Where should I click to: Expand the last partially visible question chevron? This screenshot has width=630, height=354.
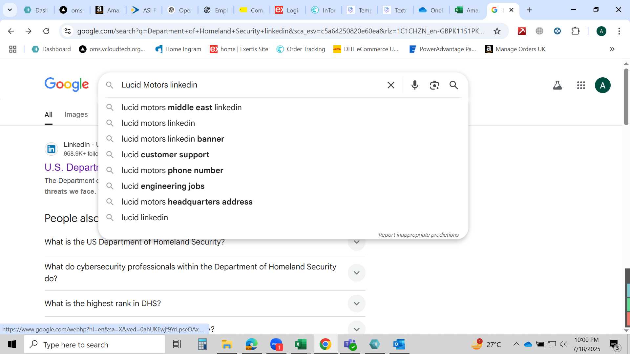click(x=357, y=329)
